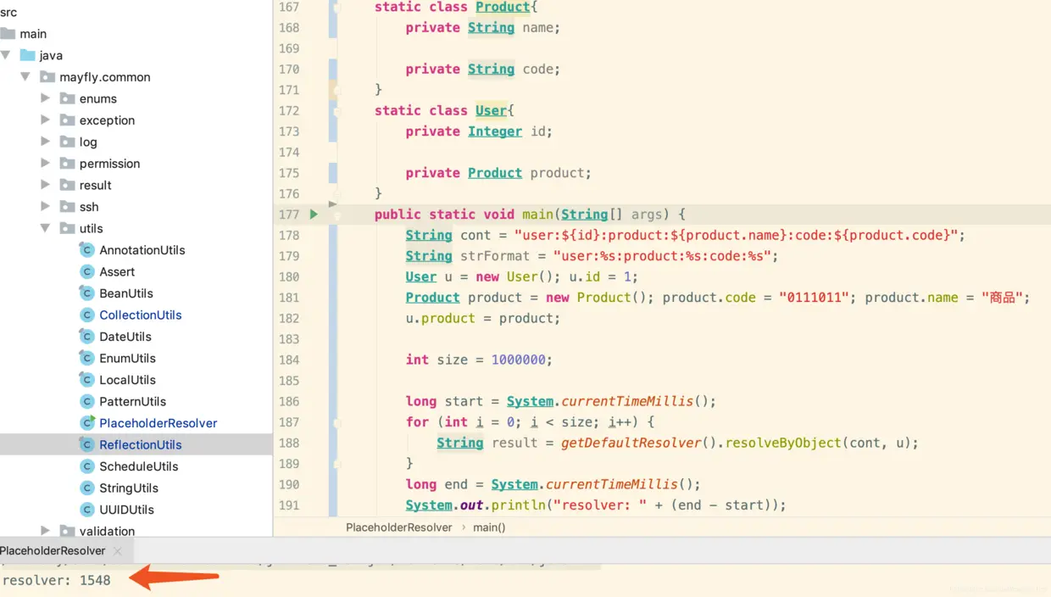The width and height of the screenshot is (1051, 597).
Task: Click the mayfly.common package icon
Action: [x=47, y=77]
